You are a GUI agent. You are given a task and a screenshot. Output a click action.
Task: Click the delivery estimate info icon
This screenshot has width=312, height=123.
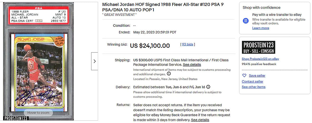tap(208, 87)
